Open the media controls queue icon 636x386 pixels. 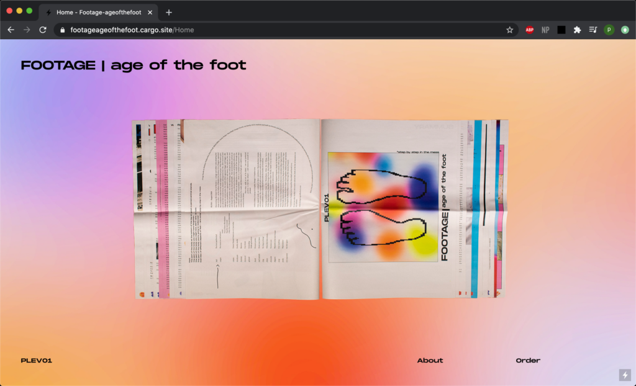(593, 30)
